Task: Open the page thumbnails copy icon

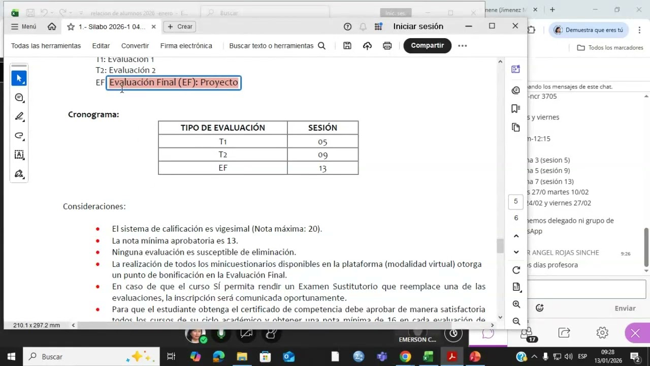Action: [516, 127]
